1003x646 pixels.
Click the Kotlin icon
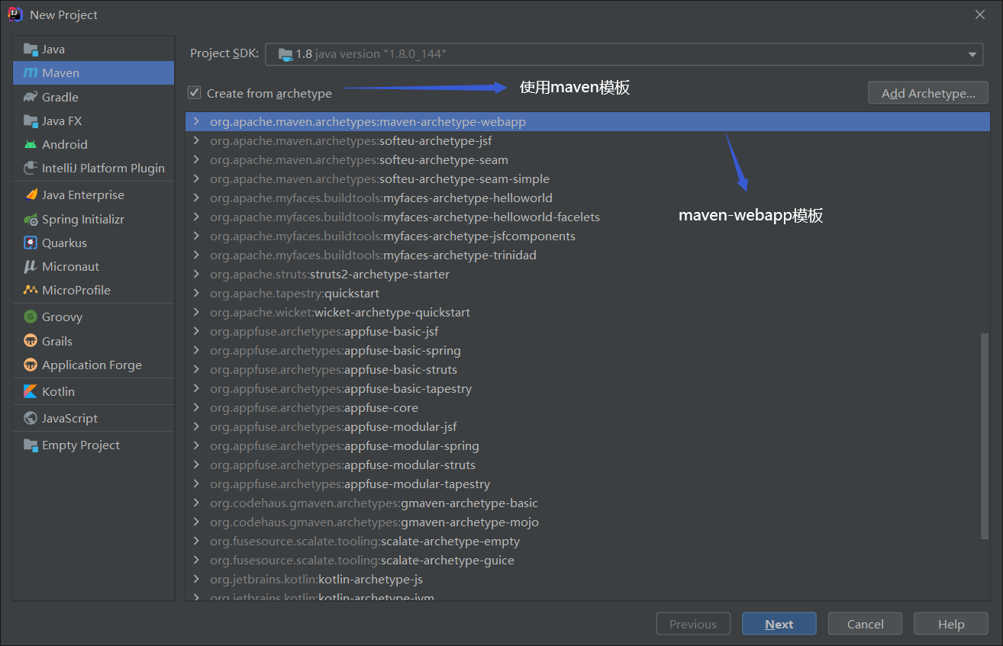(31, 391)
